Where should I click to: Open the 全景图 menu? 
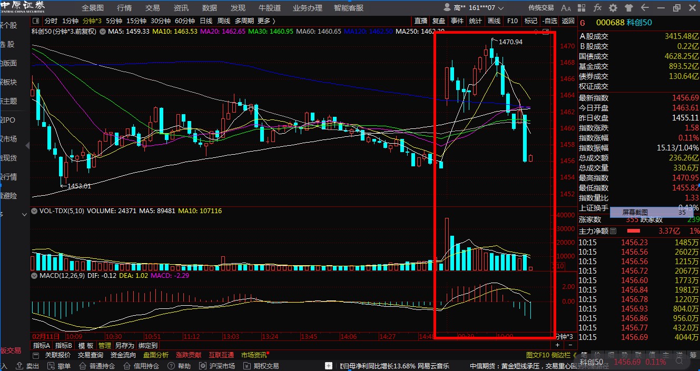pos(93,8)
